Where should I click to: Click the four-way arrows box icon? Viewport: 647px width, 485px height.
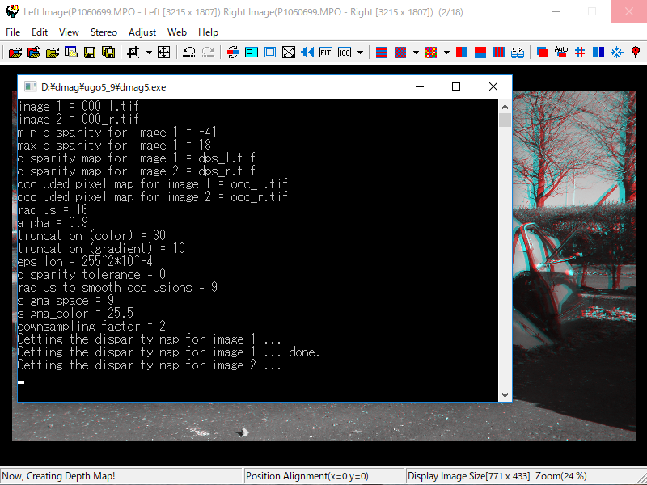pos(164,53)
